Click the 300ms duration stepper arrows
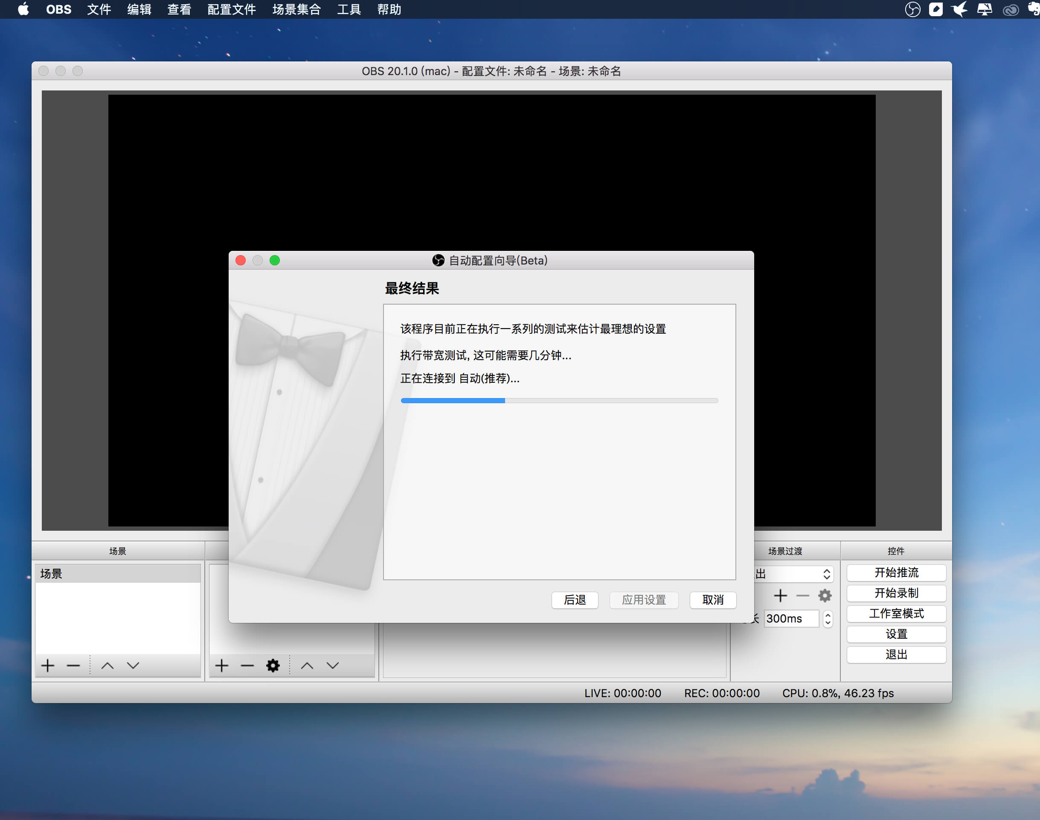 828,618
